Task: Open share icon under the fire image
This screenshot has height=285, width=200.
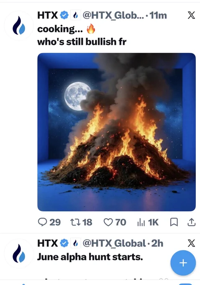Action: [x=191, y=222]
